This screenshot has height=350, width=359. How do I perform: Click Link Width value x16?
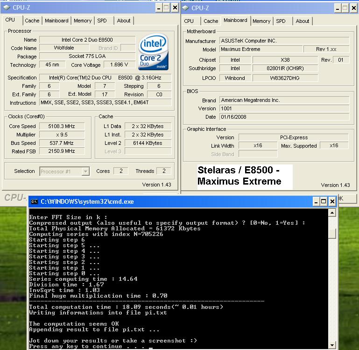(258, 145)
